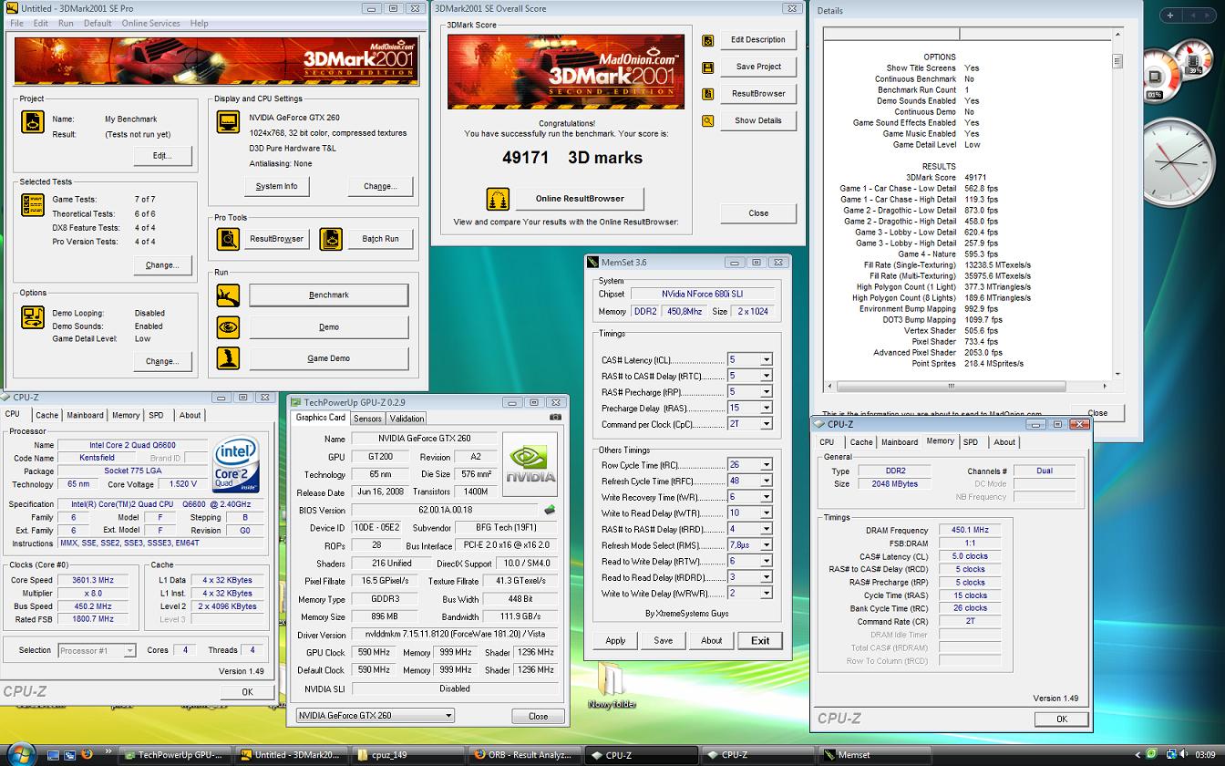Click the 49171 score in Overall Score
This screenshot has height=766, width=1225.
pos(526,158)
